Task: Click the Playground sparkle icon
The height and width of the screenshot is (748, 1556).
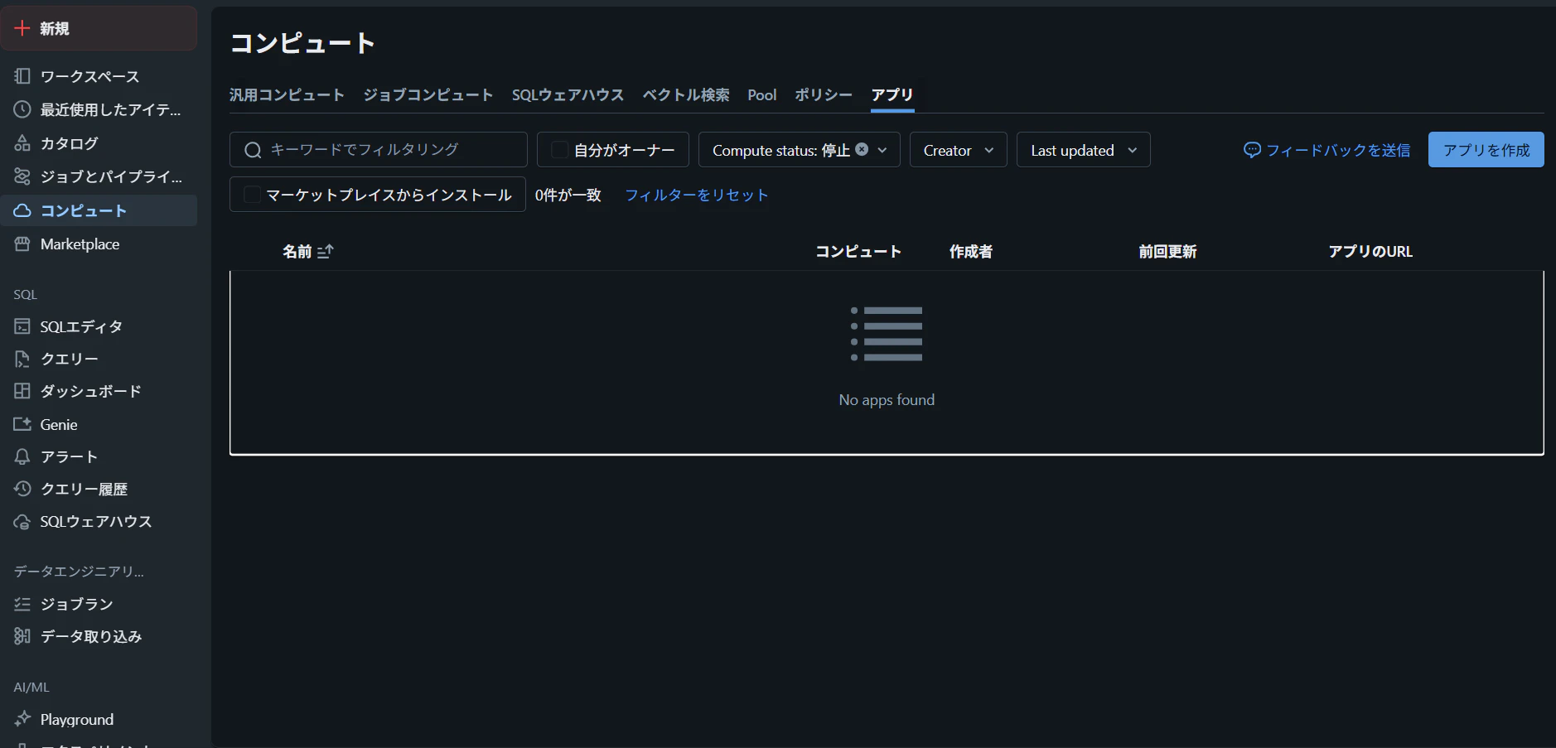Action: pyautogui.click(x=22, y=719)
